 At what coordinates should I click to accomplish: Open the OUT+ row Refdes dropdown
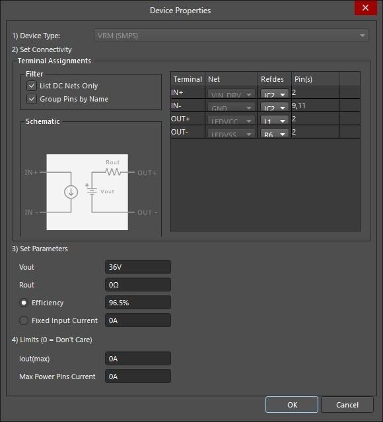point(275,120)
